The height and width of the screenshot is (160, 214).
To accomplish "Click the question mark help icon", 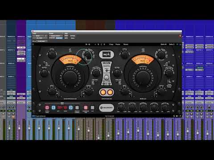I will click(180, 116).
